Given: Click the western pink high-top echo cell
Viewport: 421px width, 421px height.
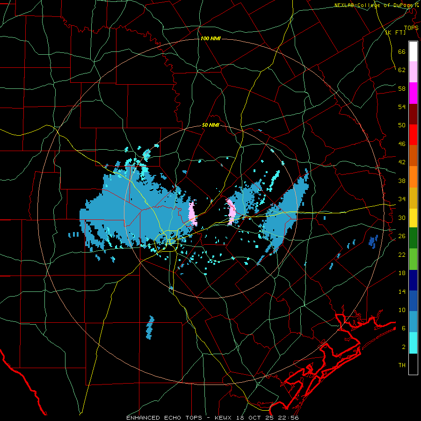Looking at the screenshot, I should coord(193,214).
